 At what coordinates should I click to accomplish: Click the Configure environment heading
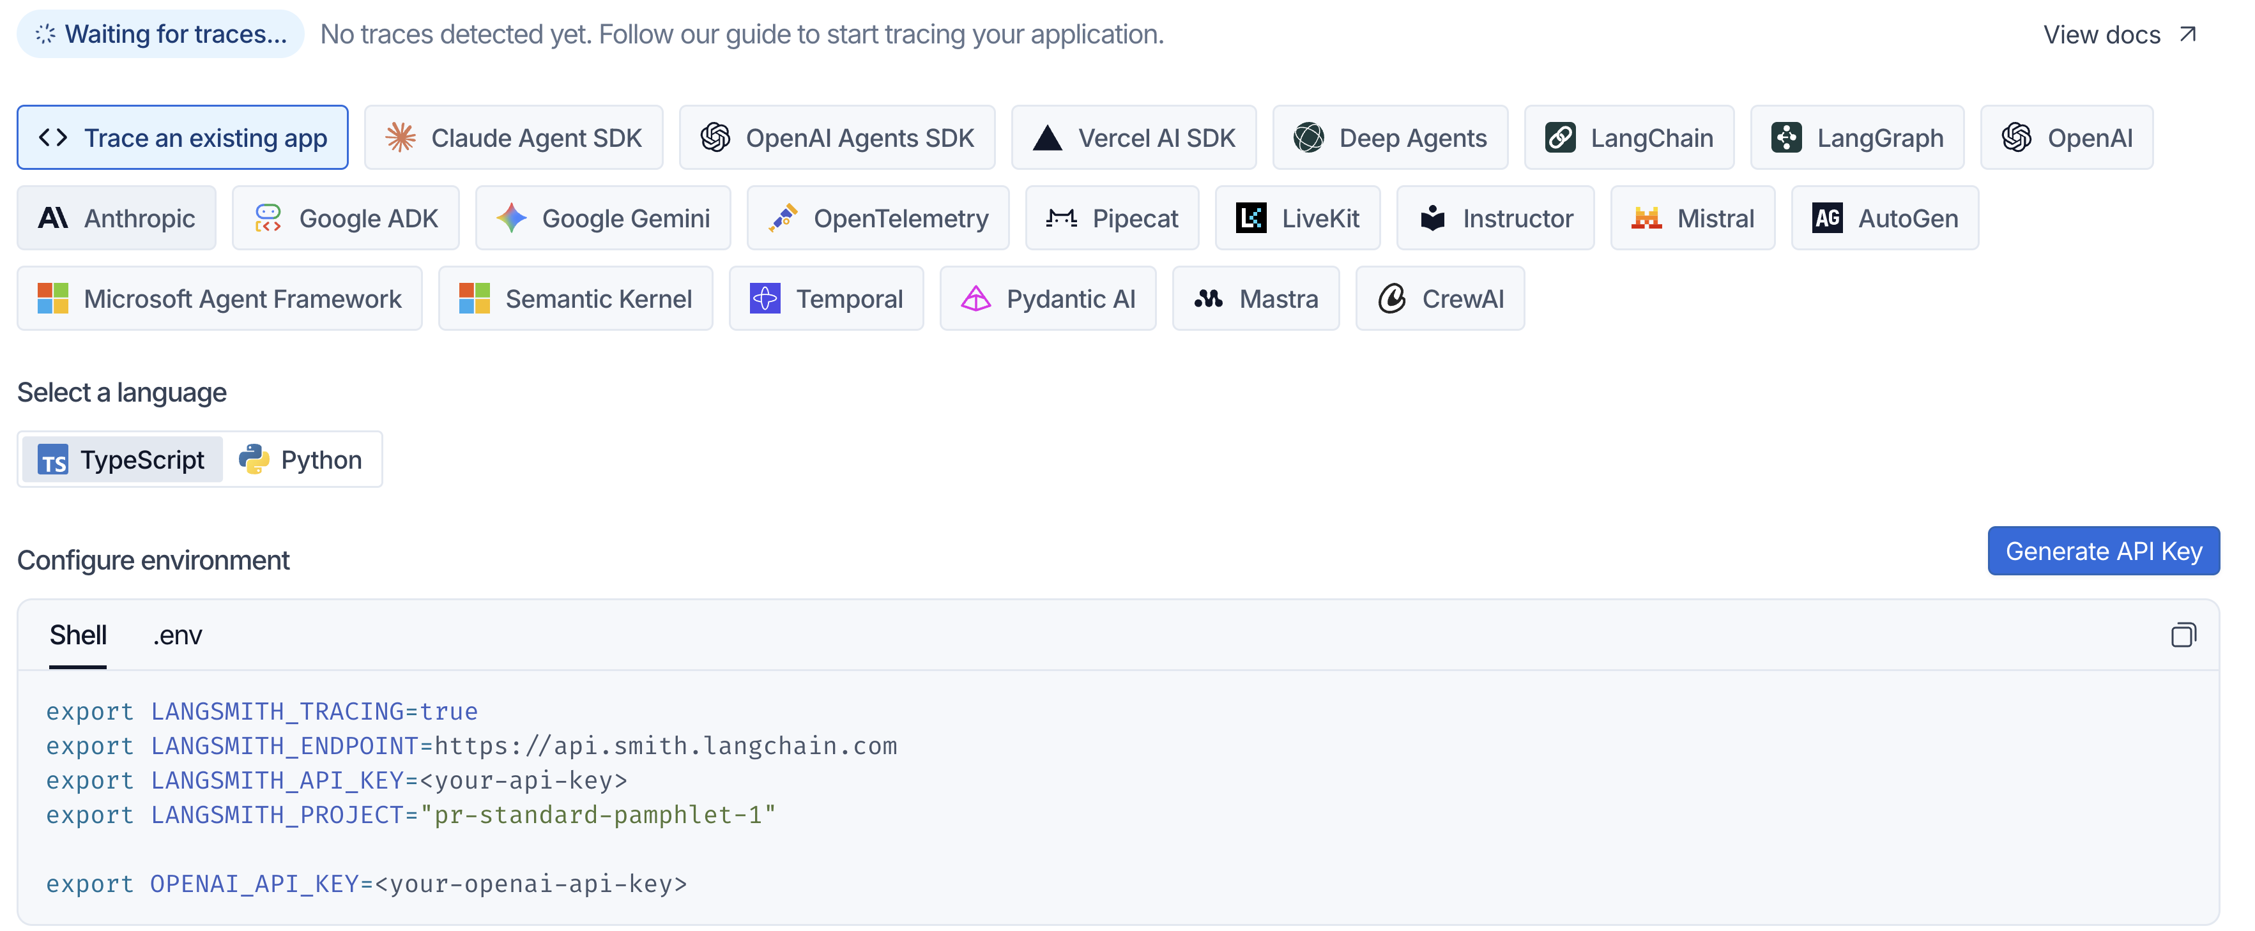[153, 560]
